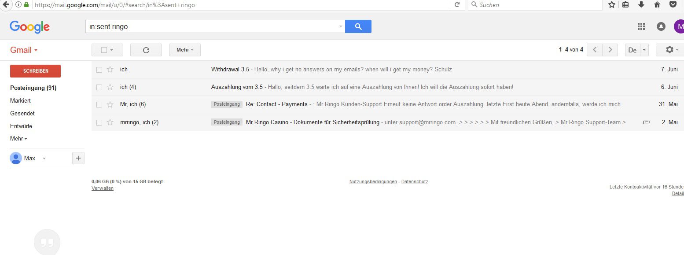Click the sender mrringo, ich (2)
The height and width of the screenshot is (255, 684).
click(x=139, y=122)
